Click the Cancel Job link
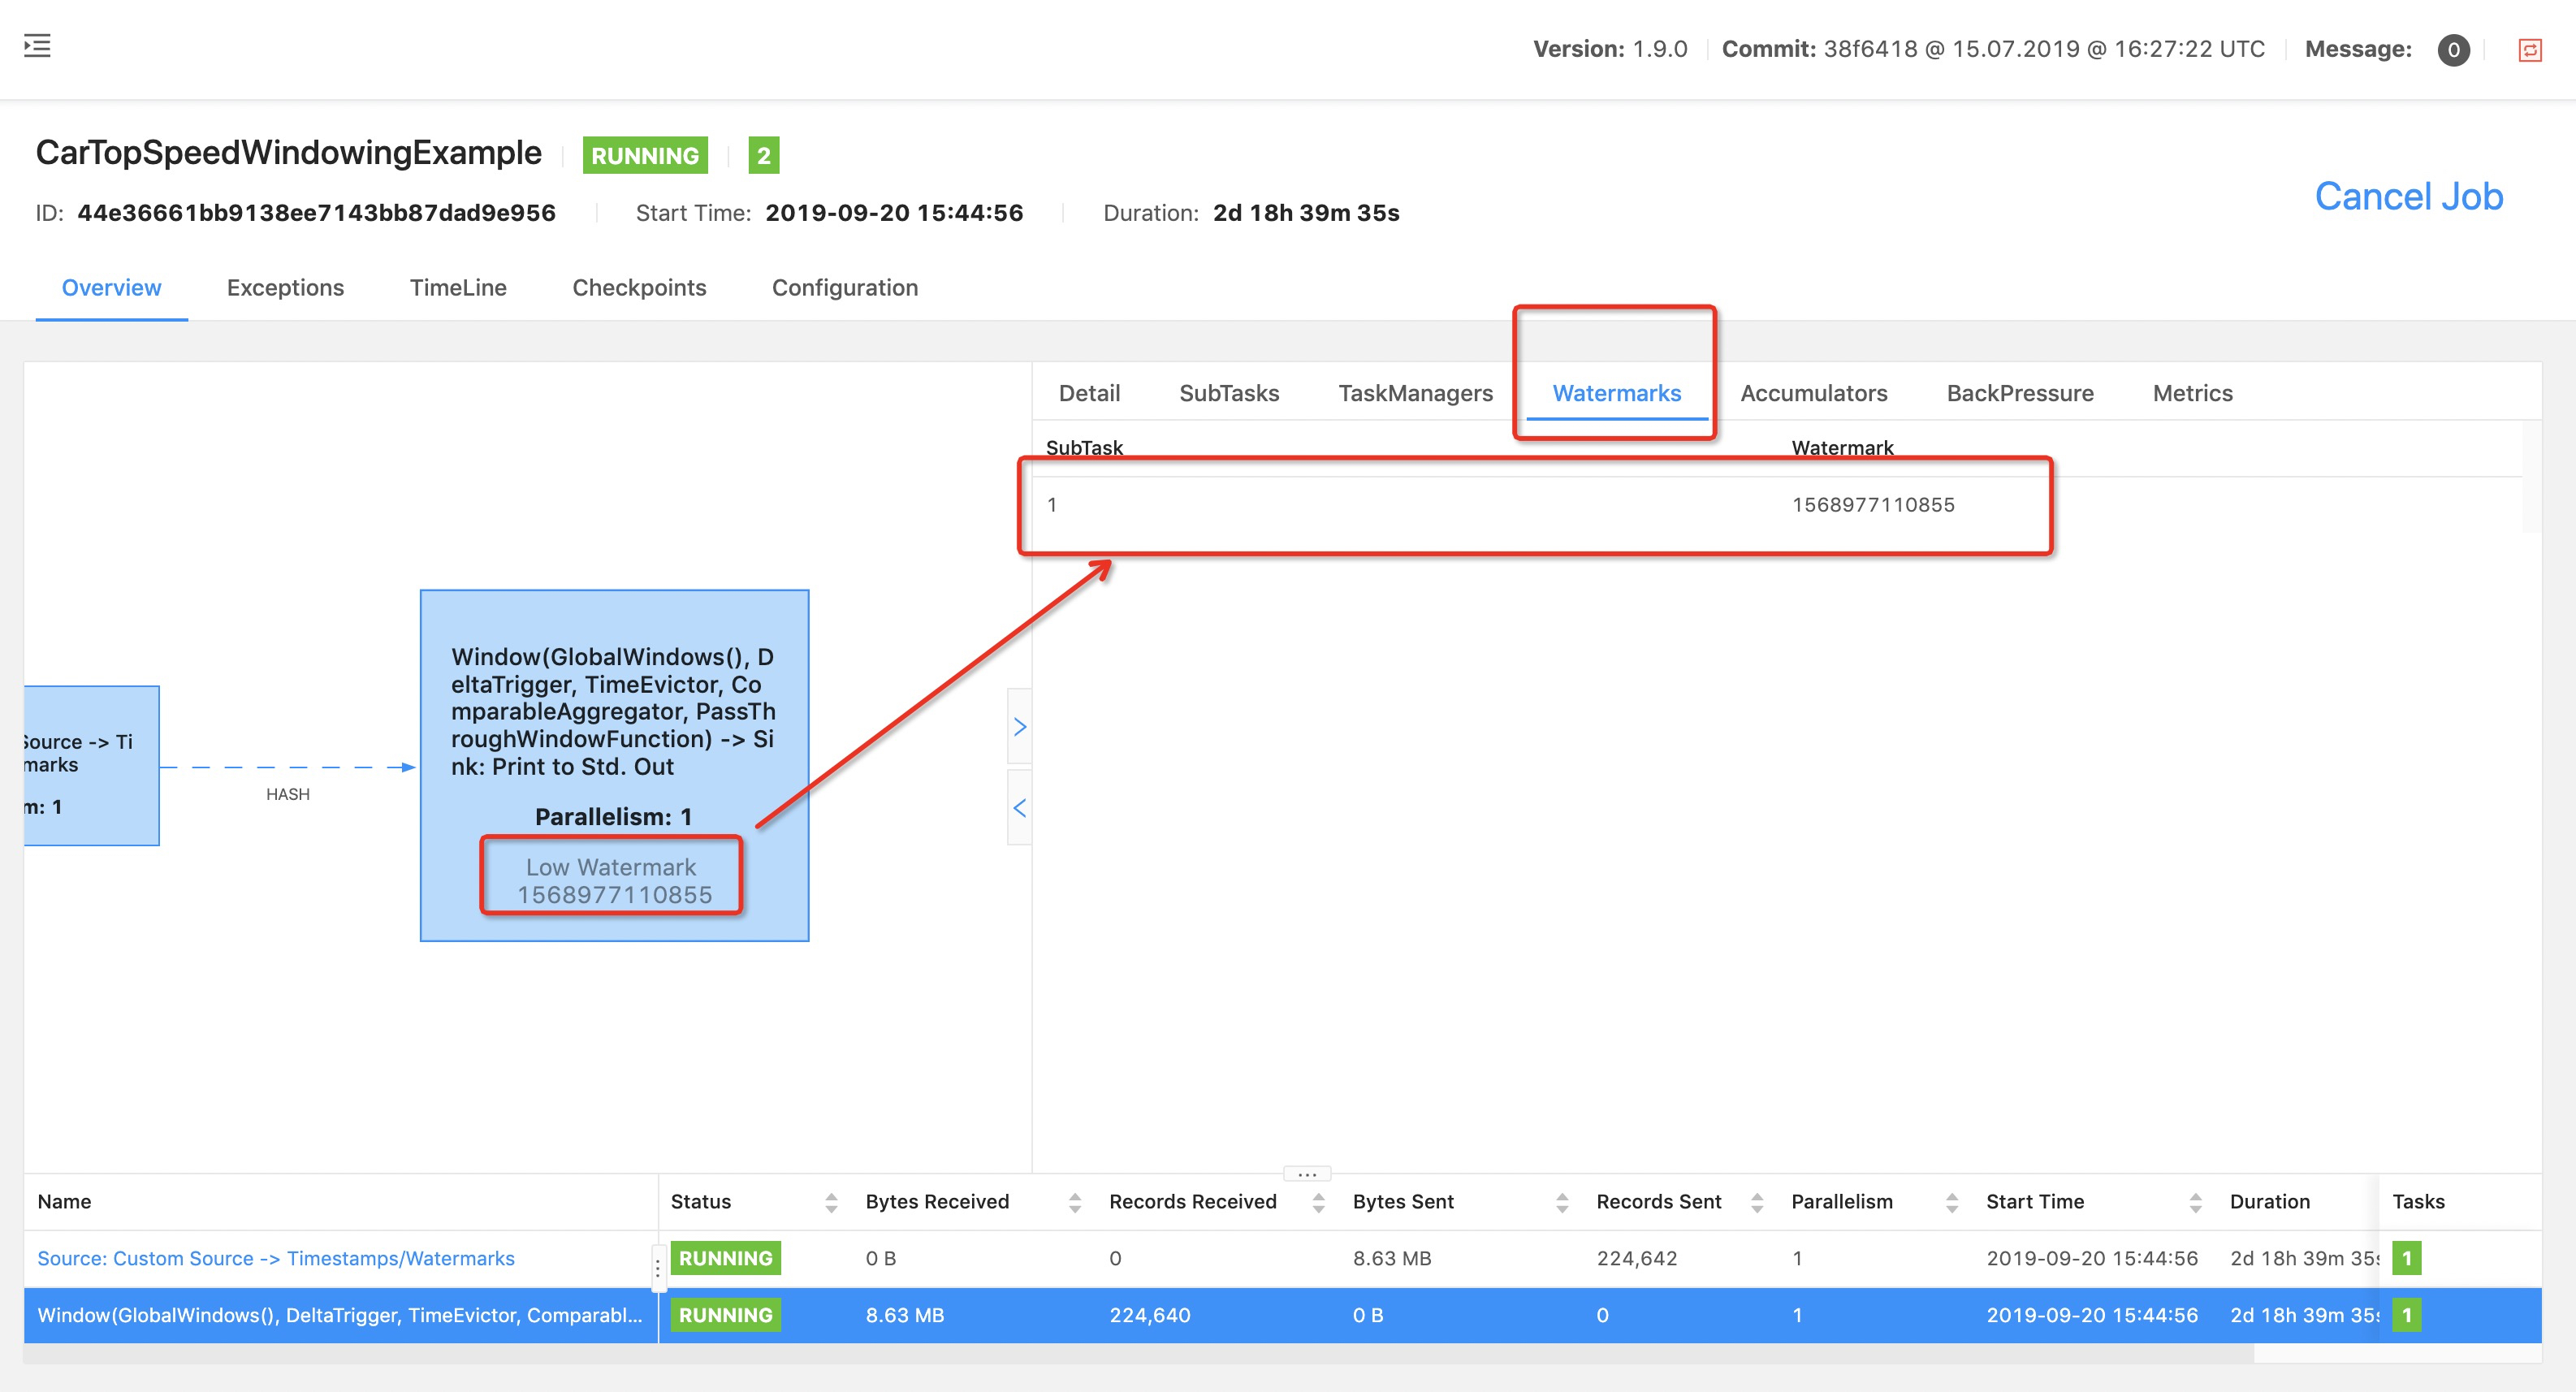The image size is (2576, 1392). point(2408,197)
